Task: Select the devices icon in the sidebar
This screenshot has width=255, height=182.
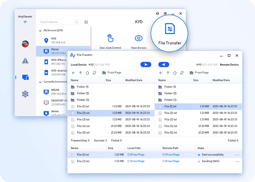Action: (x=25, y=77)
